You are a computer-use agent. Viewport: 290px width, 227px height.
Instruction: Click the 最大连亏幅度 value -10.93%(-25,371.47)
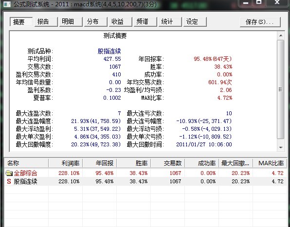pyautogui.click(x=204, y=121)
